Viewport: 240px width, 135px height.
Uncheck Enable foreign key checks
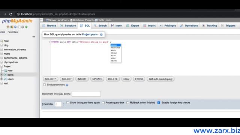click(x=159, y=102)
